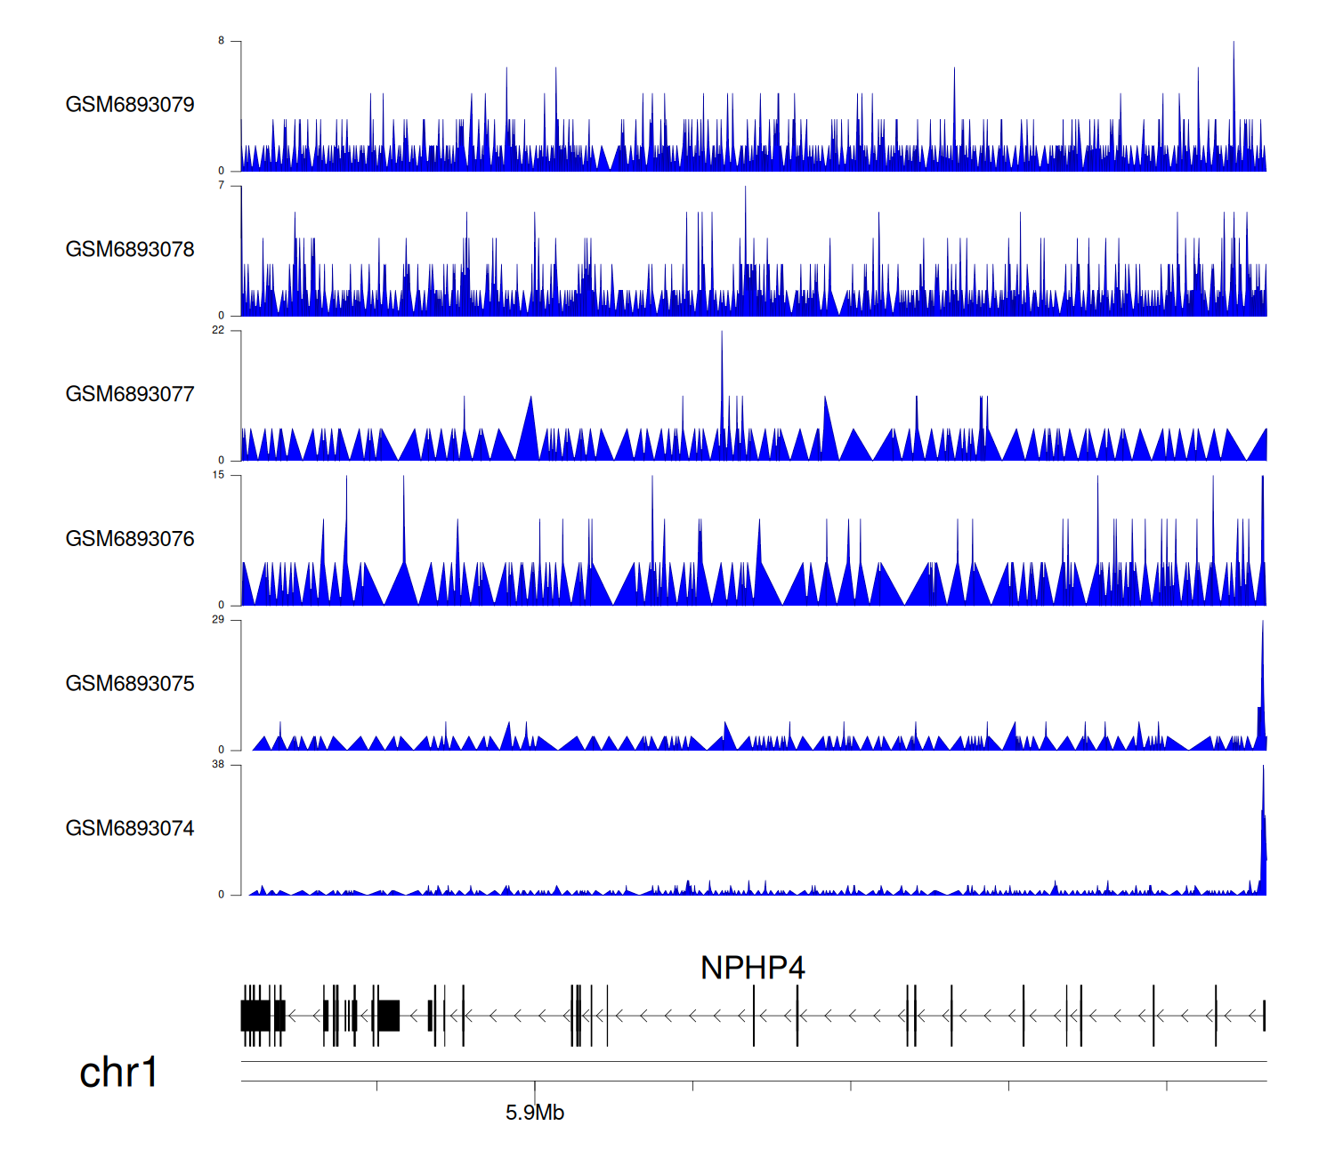Click y-axis maximum value 29
The height and width of the screenshot is (1174, 1335).
218,620
